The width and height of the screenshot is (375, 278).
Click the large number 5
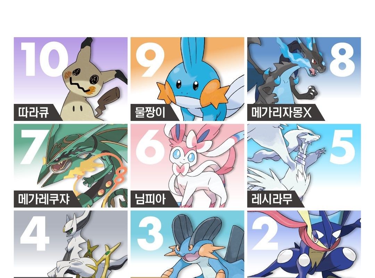pyautogui.click(x=342, y=147)
